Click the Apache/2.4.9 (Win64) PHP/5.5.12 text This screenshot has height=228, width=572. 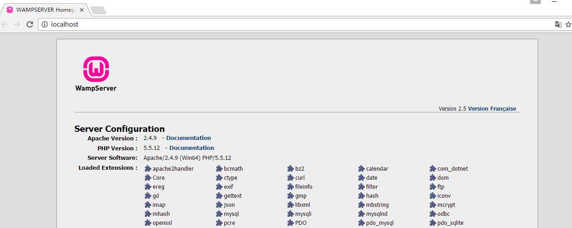187,158
